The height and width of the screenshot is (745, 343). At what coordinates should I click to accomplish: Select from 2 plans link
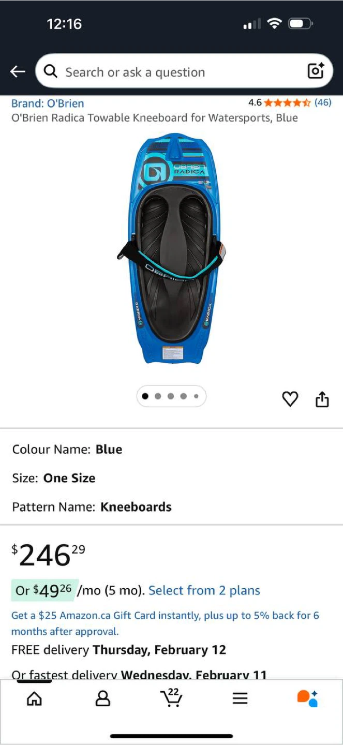pos(204,590)
